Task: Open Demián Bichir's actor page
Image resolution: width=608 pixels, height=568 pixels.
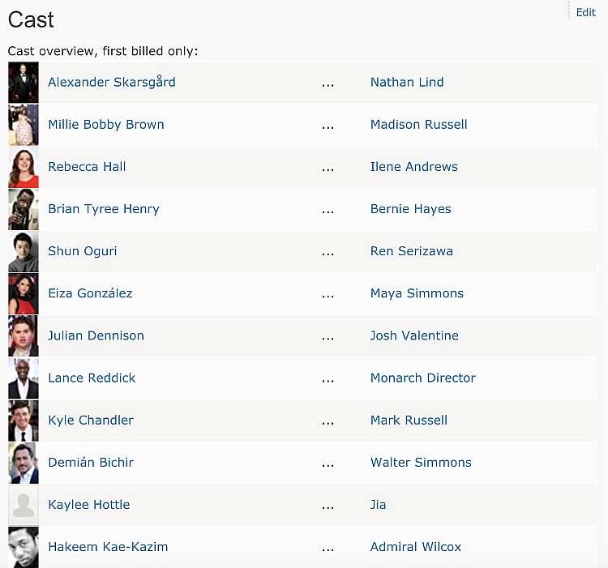Action: click(x=91, y=462)
